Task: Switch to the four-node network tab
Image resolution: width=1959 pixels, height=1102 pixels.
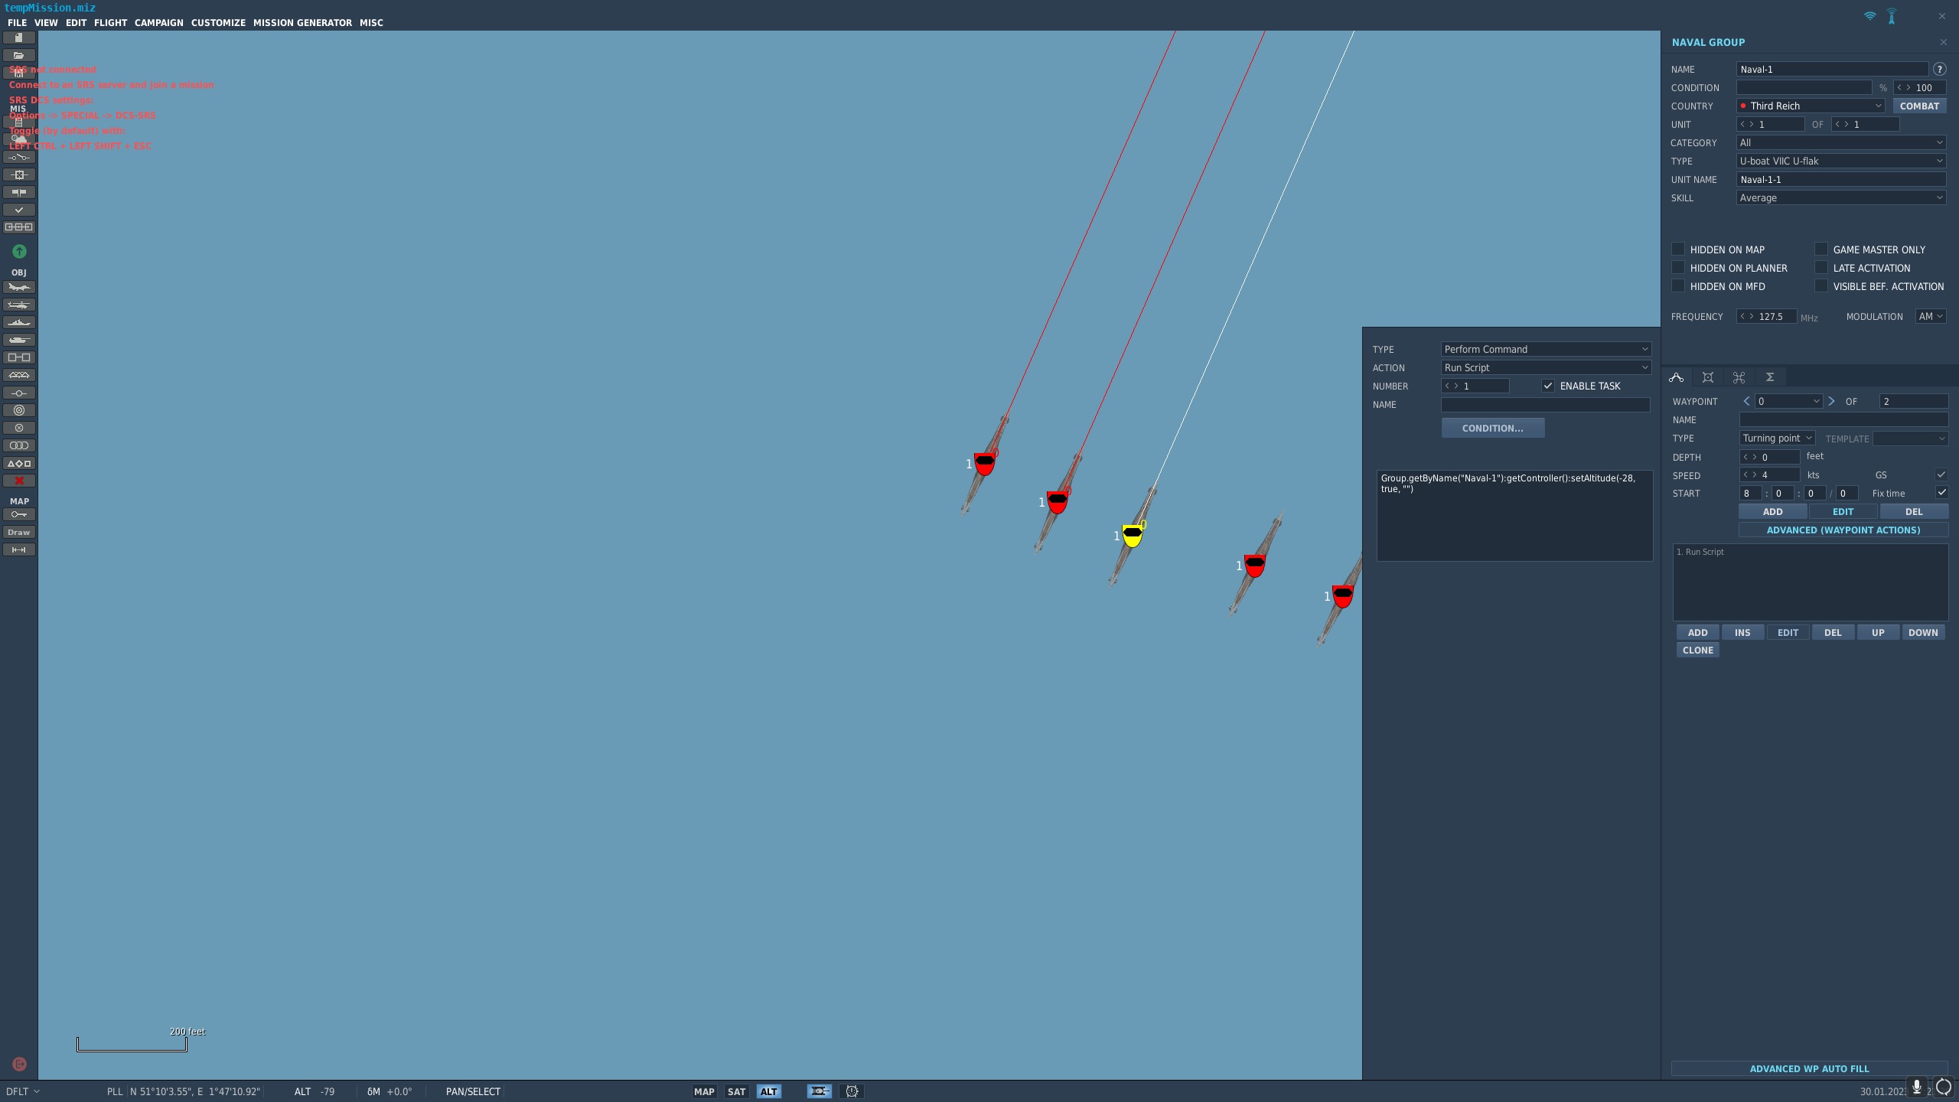Action: (1739, 377)
